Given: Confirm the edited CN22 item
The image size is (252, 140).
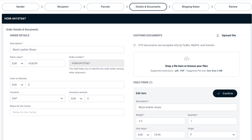Looking at the screenshot, I should (225, 93).
